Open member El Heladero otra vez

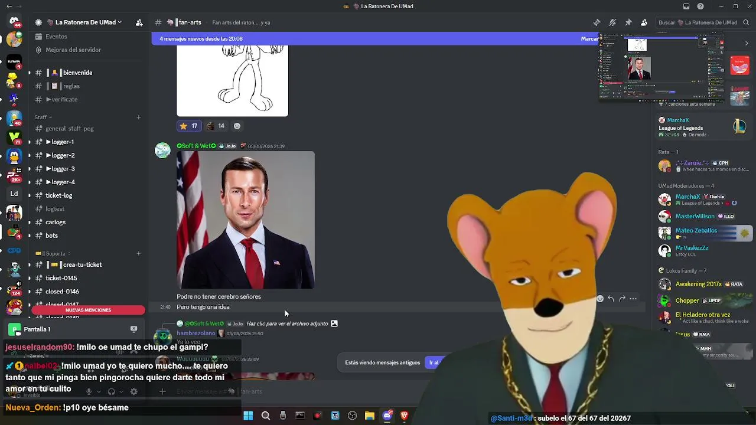tap(704, 318)
